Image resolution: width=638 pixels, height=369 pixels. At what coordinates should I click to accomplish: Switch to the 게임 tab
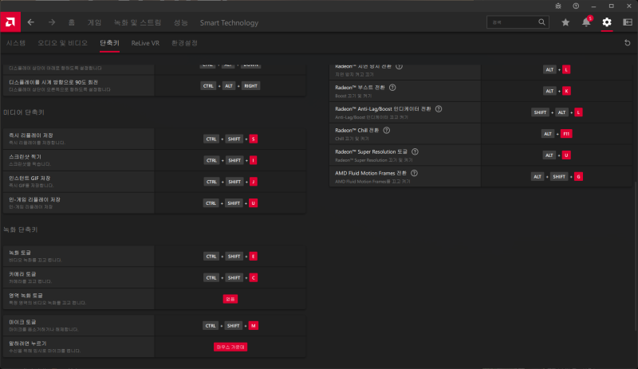click(94, 23)
